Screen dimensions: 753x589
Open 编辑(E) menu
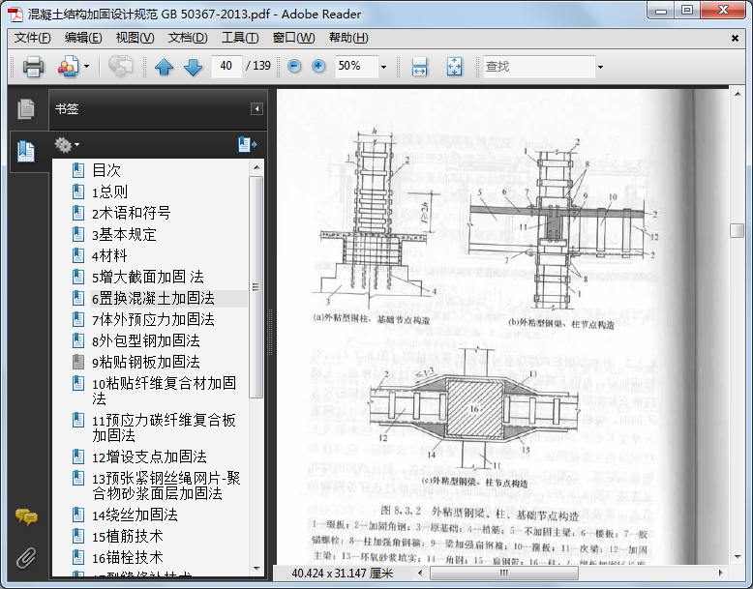(x=83, y=38)
